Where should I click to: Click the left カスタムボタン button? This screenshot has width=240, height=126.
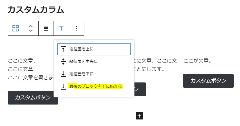tap(33, 98)
